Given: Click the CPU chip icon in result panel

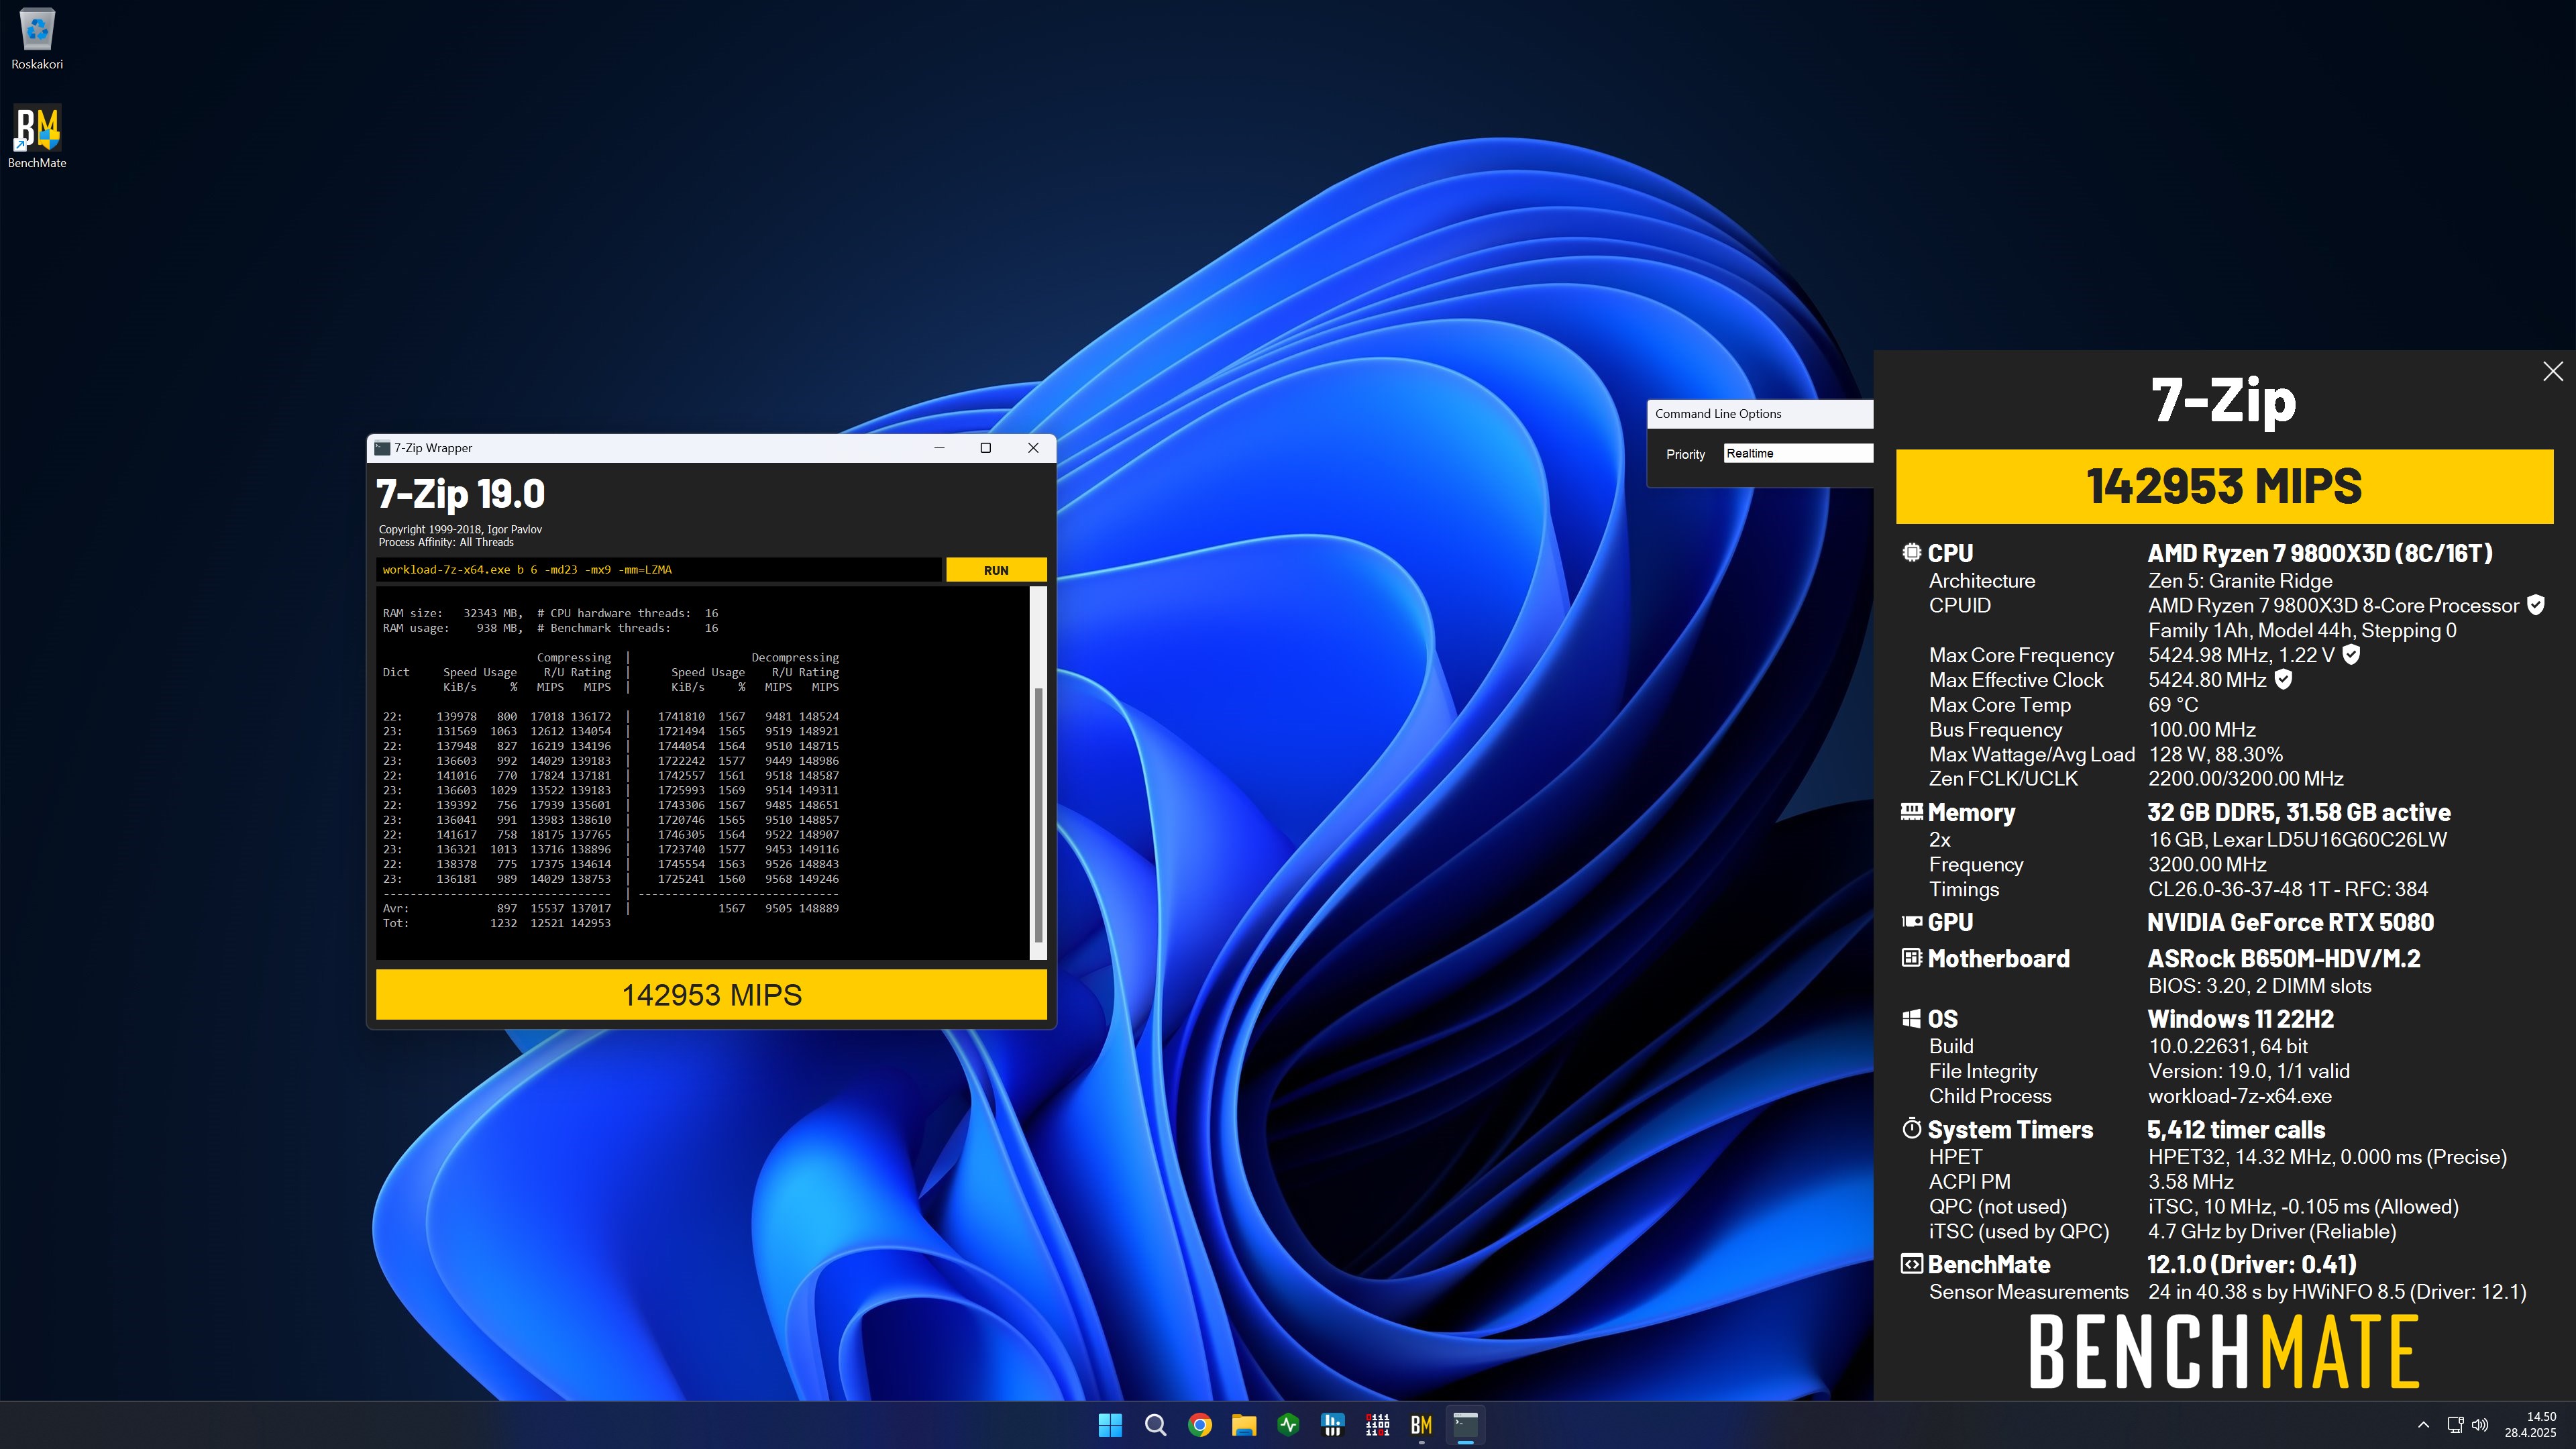Looking at the screenshot, I should pyautogui.click(x=1911, y=552).
